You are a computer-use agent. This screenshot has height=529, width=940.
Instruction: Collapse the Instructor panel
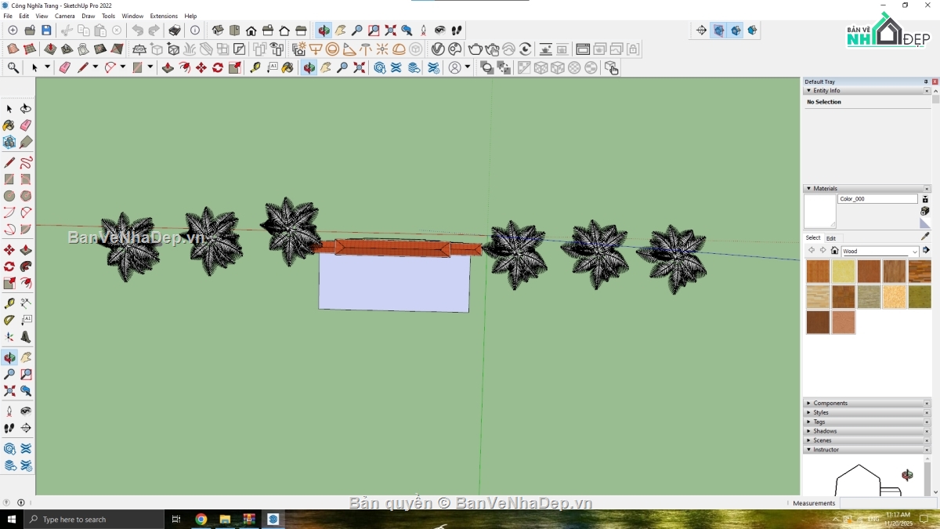808,450
